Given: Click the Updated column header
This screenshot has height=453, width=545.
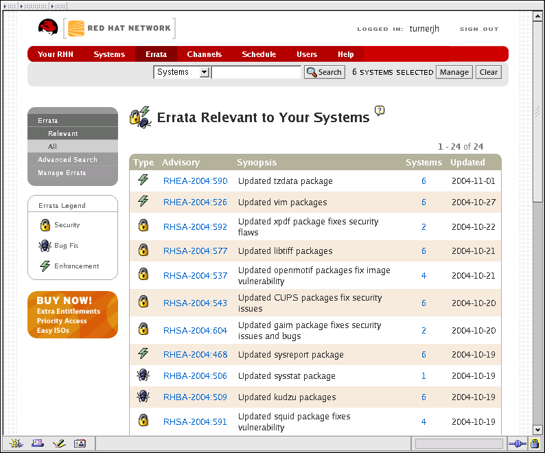Looking at the screenshot, I should pyautogui.click(x=467, y=163).
